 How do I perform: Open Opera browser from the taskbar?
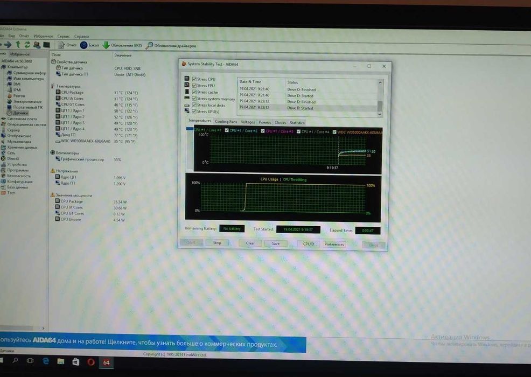[91, 362]
